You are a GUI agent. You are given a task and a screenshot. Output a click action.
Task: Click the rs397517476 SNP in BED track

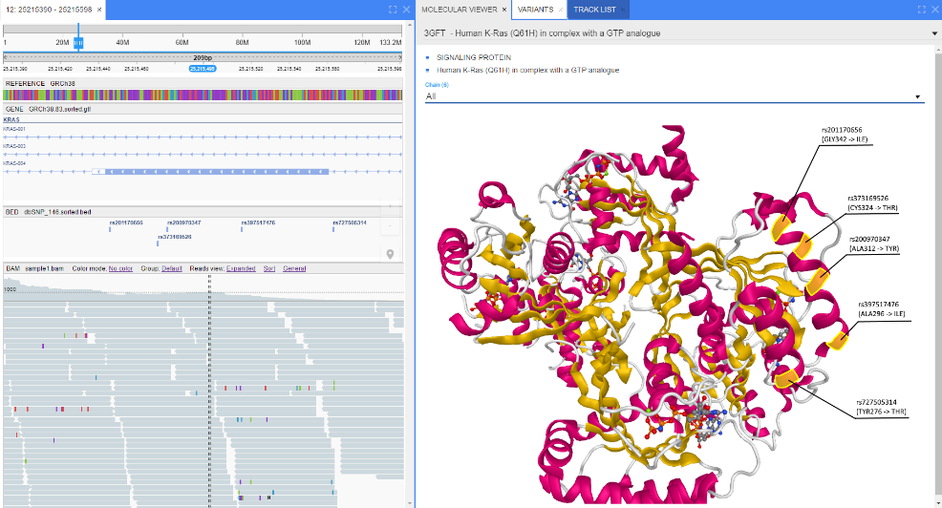point(257,222)
